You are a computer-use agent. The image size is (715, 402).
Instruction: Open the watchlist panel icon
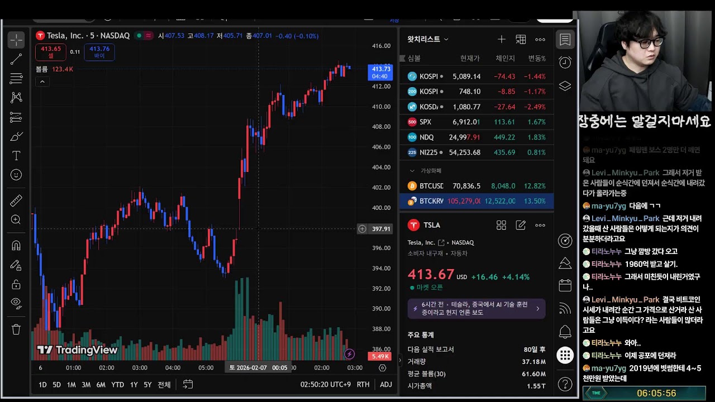[x=565, y=40]
